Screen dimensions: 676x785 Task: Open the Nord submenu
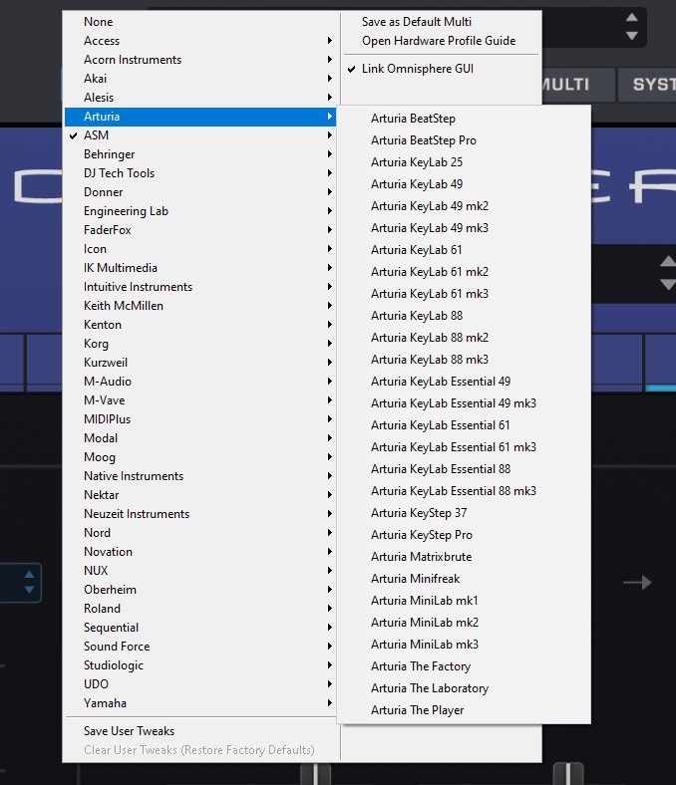point(200,533)
